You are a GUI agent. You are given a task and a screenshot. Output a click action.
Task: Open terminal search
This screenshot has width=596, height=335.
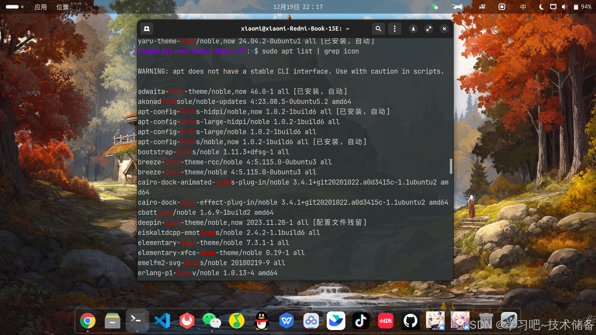pyautogui.click(x=378, y=29)
